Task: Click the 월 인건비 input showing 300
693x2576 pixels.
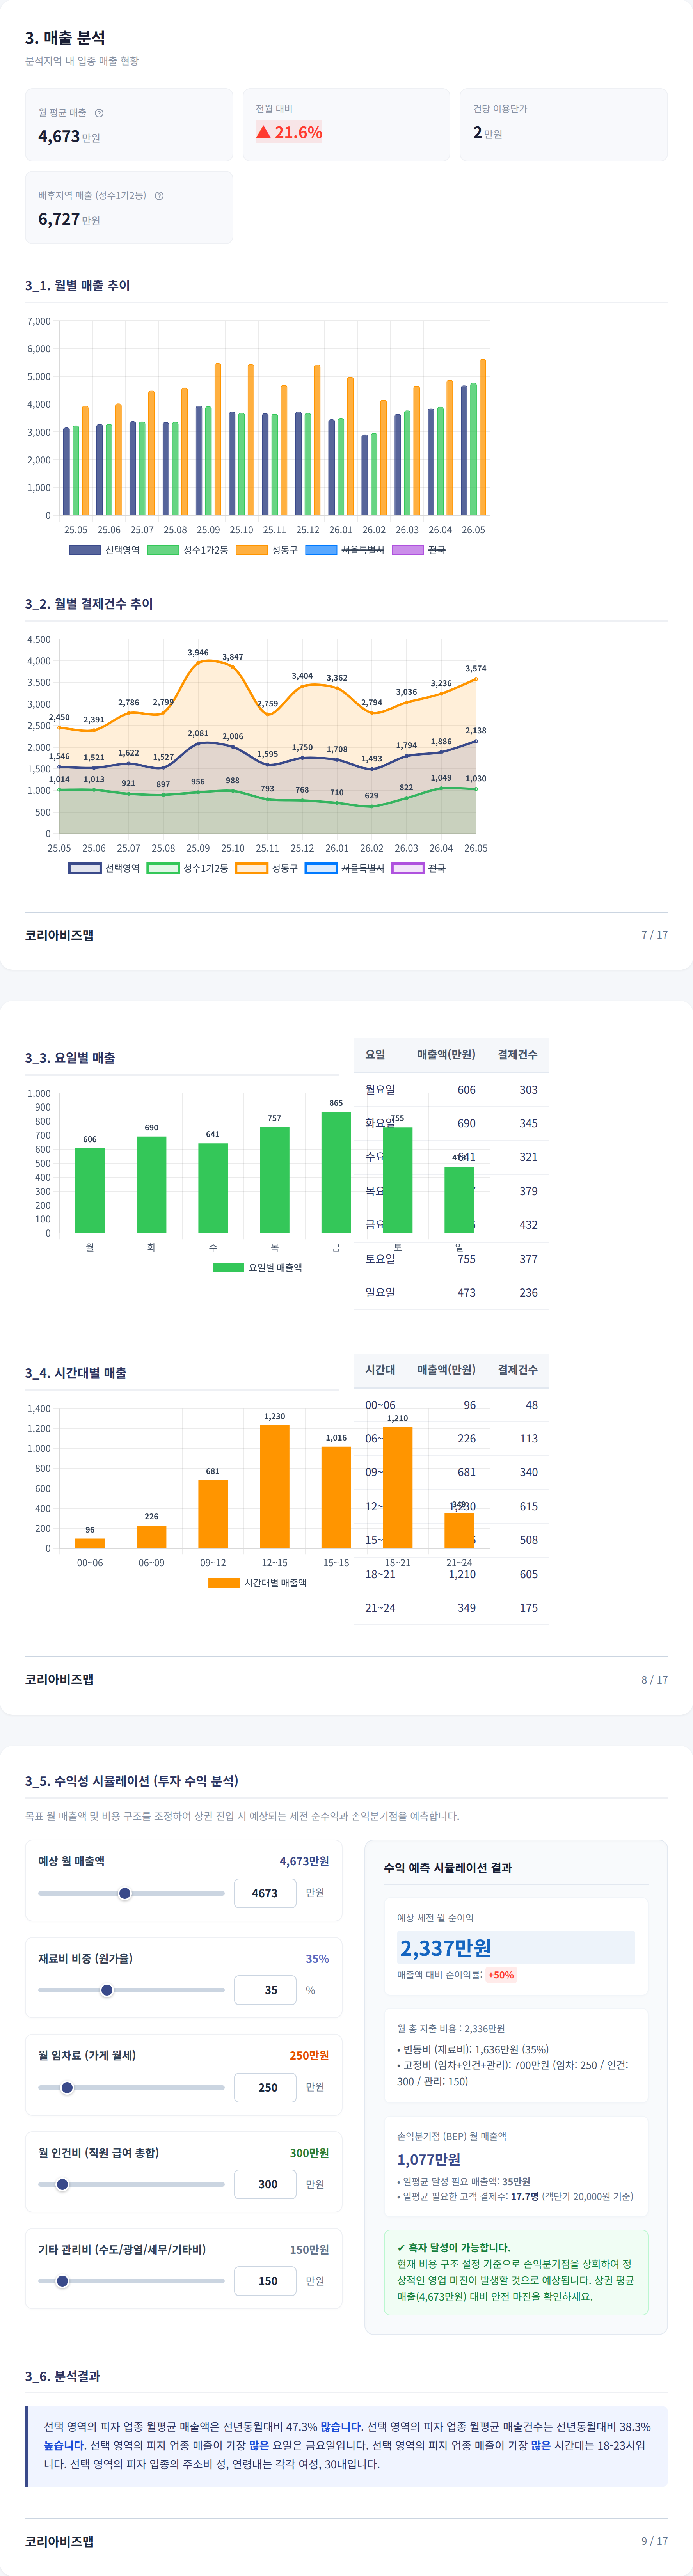Action: point(265,2184)
